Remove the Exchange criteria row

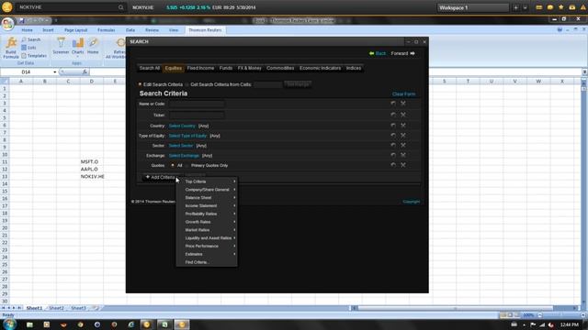403,155
